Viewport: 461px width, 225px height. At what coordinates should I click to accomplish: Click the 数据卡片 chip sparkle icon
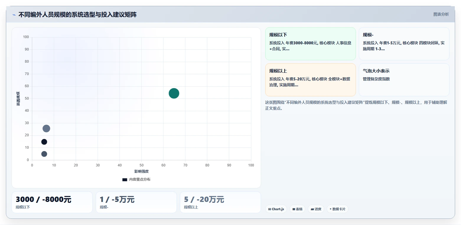[330, 209]
